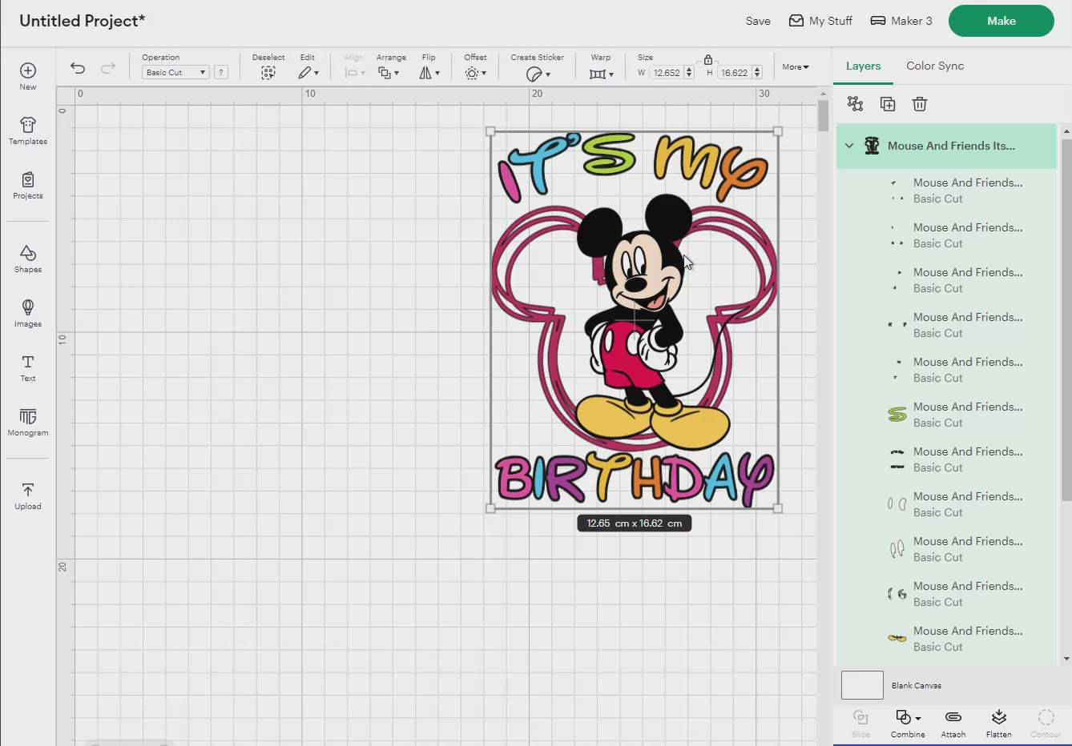Image resolution: width=1072 pixels, height=746 pixels.
Task: Click the Upload icon
Action: point(28,495)
